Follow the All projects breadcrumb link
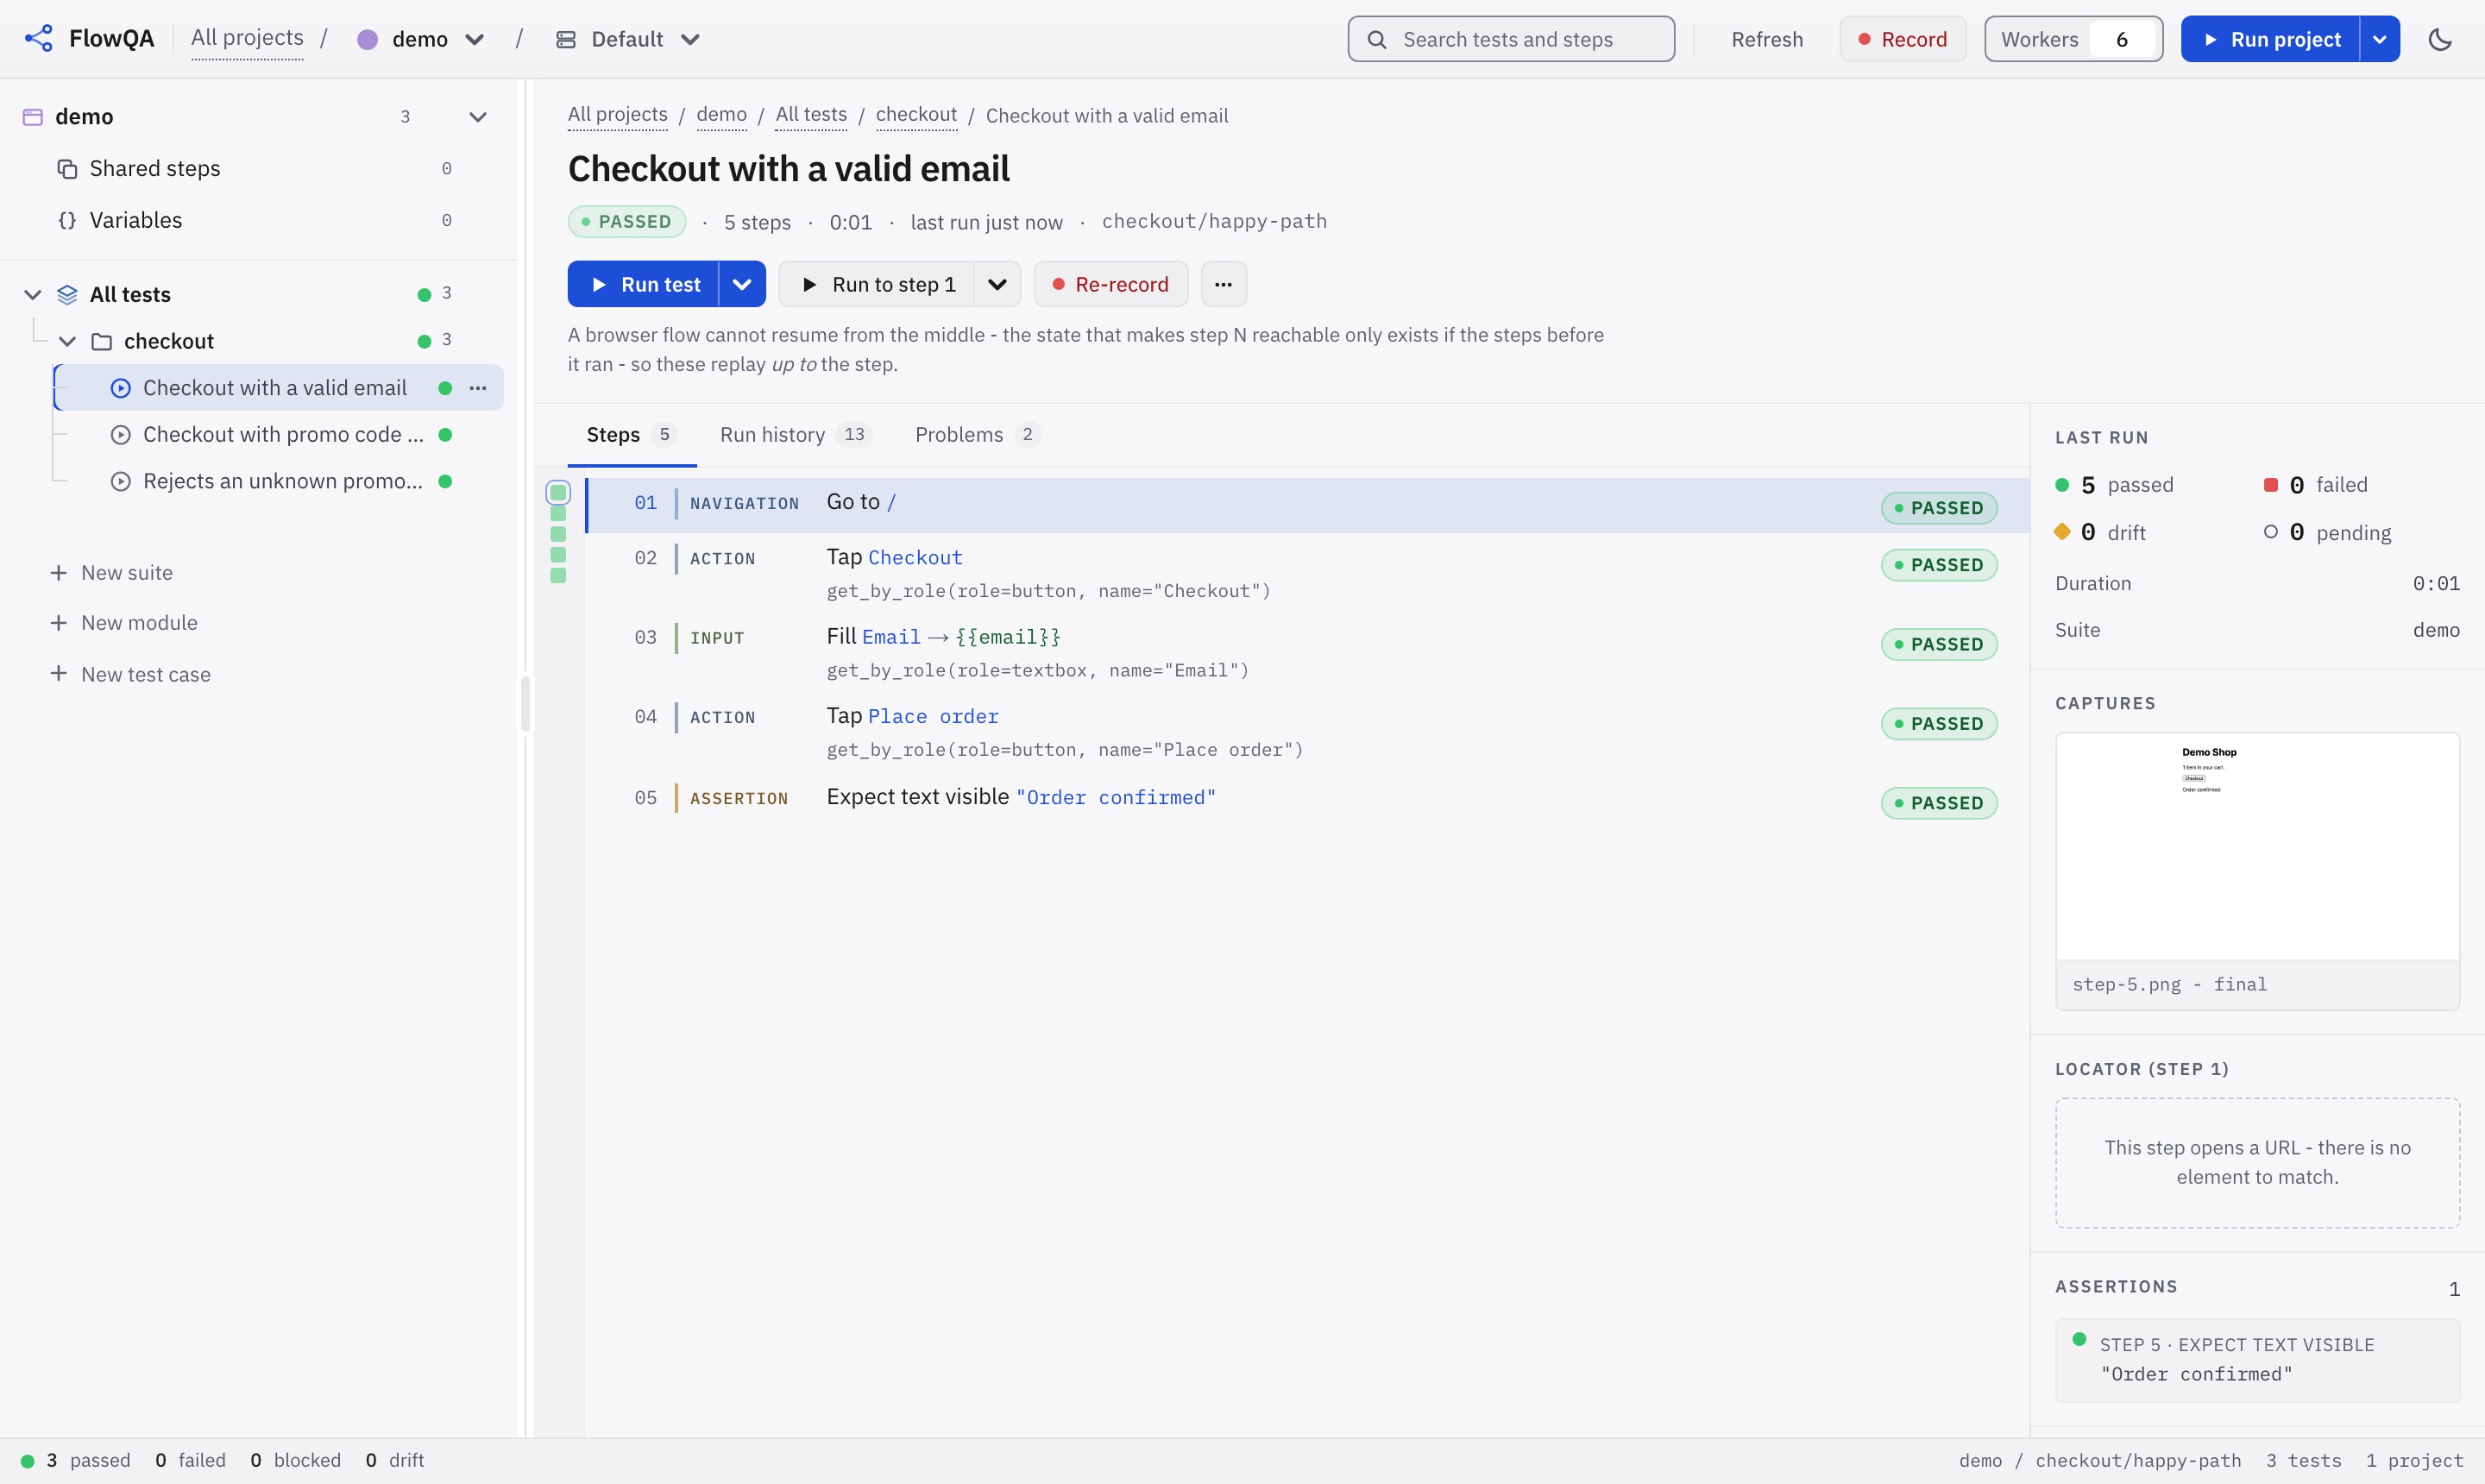Viewport: 2485px width, 1484px height. pos(617,115)
